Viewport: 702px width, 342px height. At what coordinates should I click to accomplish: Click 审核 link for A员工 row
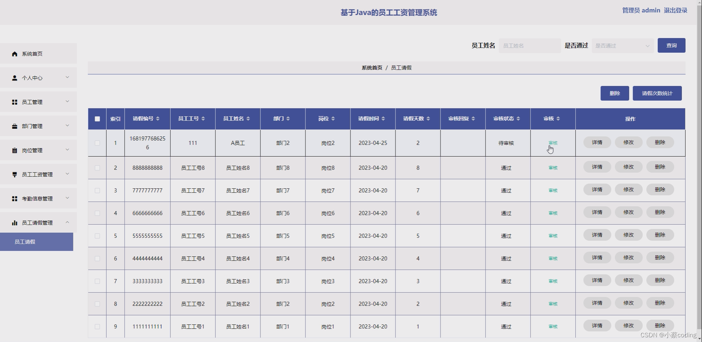coord(553,143)
